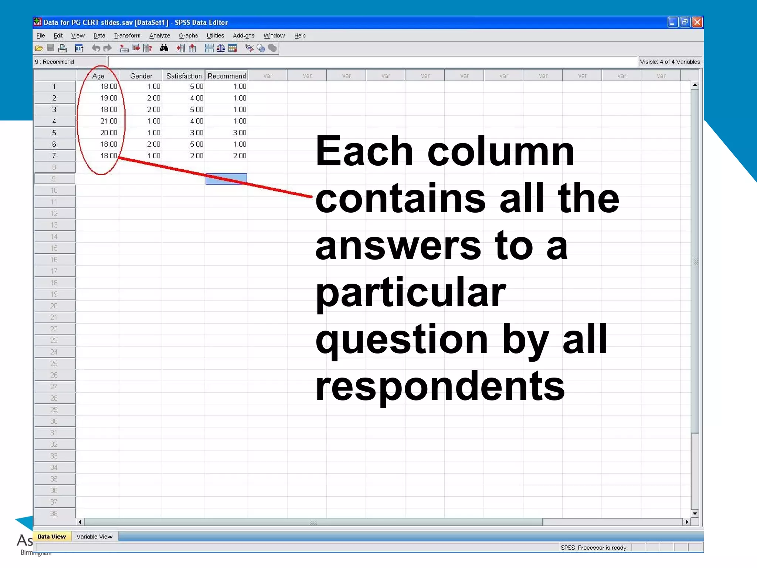Click the Split File icon

coord(209,48)
